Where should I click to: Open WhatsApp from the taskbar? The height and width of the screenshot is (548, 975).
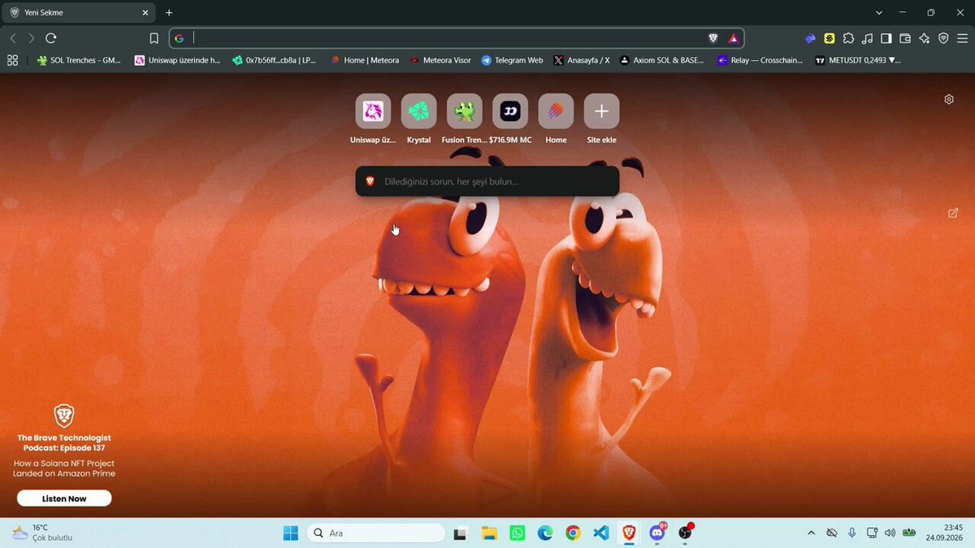point(518,533)
